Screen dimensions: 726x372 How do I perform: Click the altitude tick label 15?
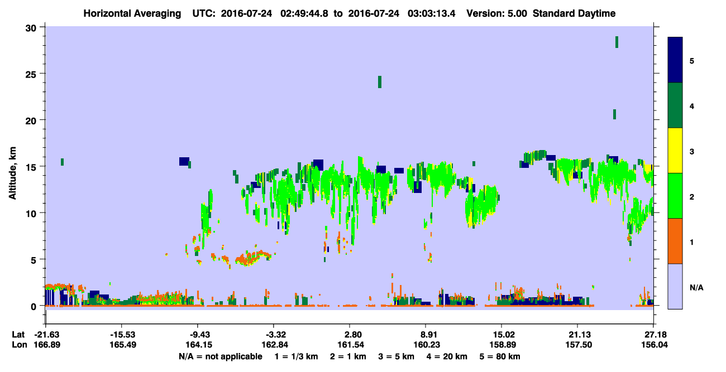[x=32, y=167]
